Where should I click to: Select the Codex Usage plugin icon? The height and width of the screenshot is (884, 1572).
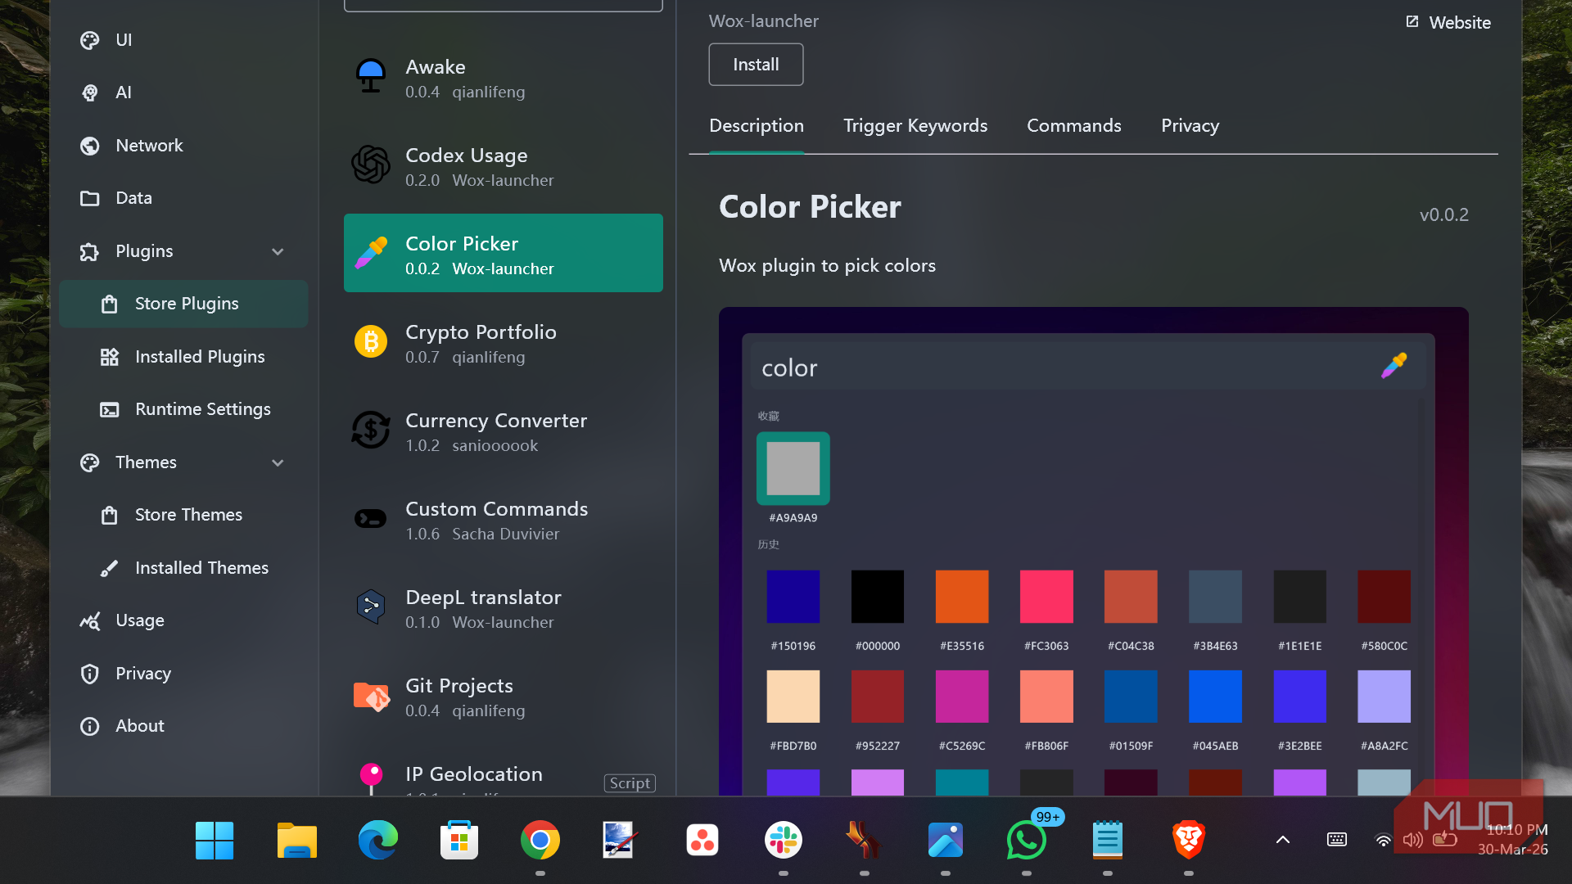pyautogui.click(x=371, y=165)
